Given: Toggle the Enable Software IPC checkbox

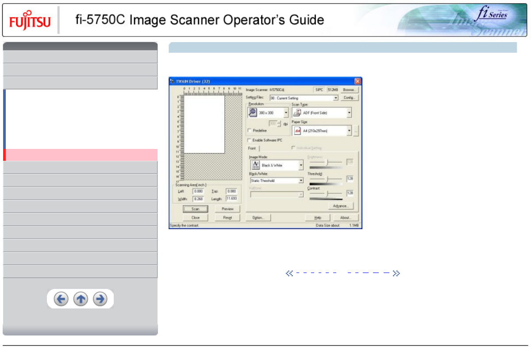Looking at the screenshot, I should [x=250, y=140].
